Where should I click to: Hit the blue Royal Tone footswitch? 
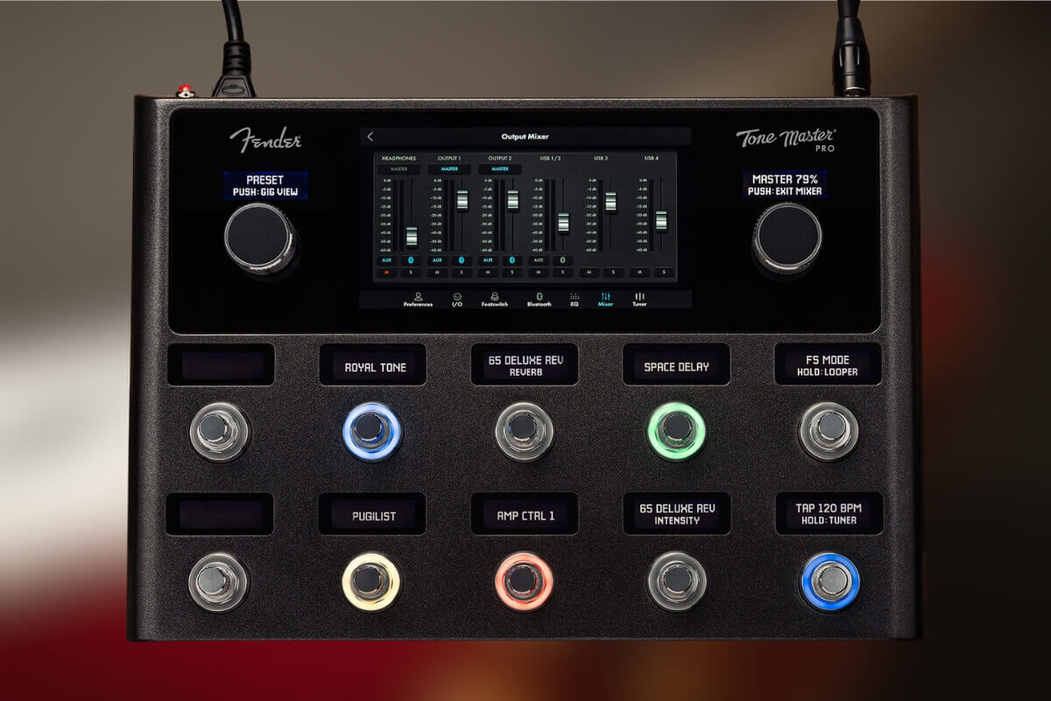[371, 431]
